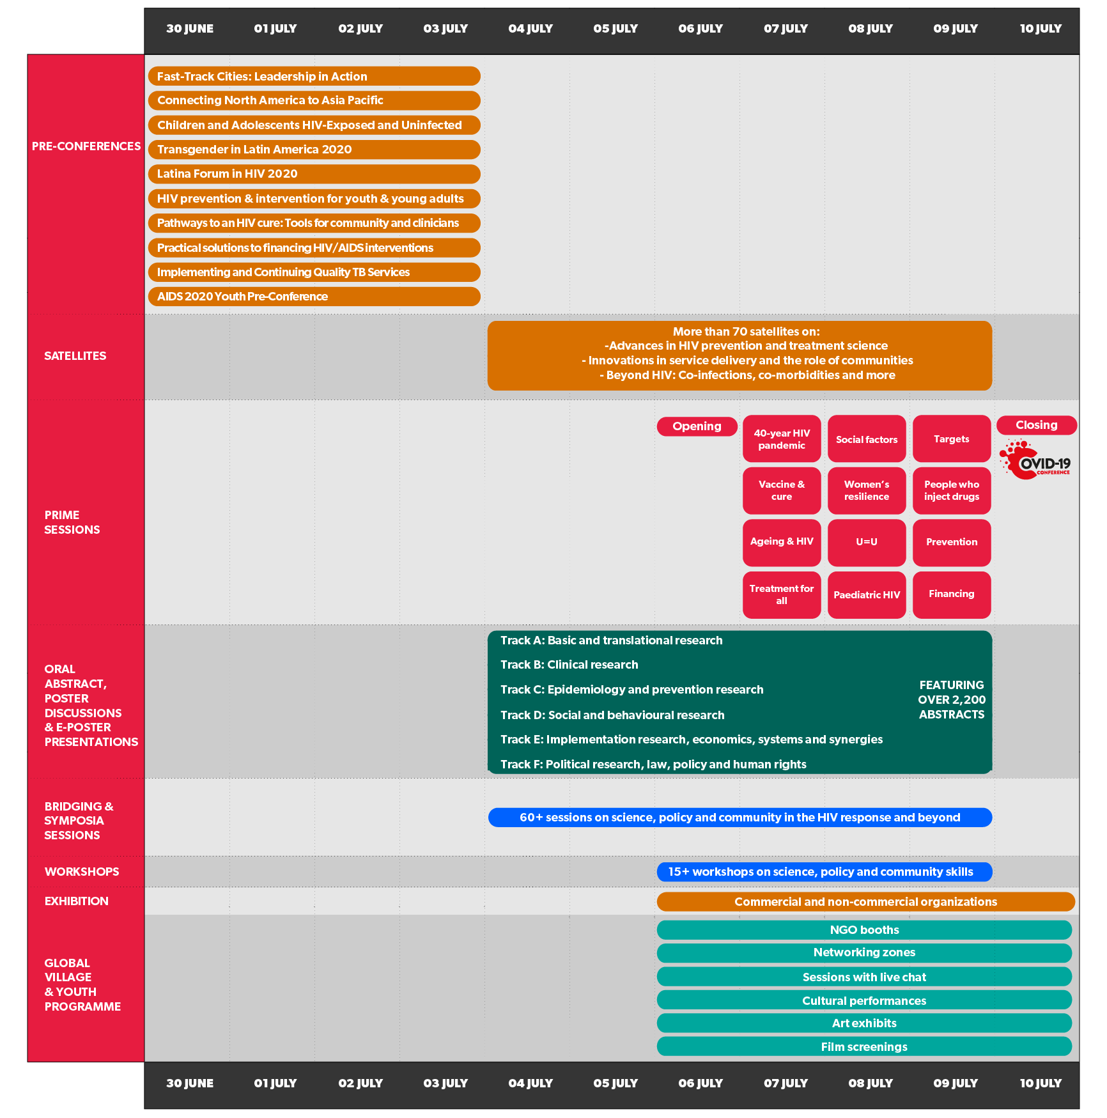This screenshot has height=1118, width=1107.
Task: Open the Social factors session
Action: point(867,439)
